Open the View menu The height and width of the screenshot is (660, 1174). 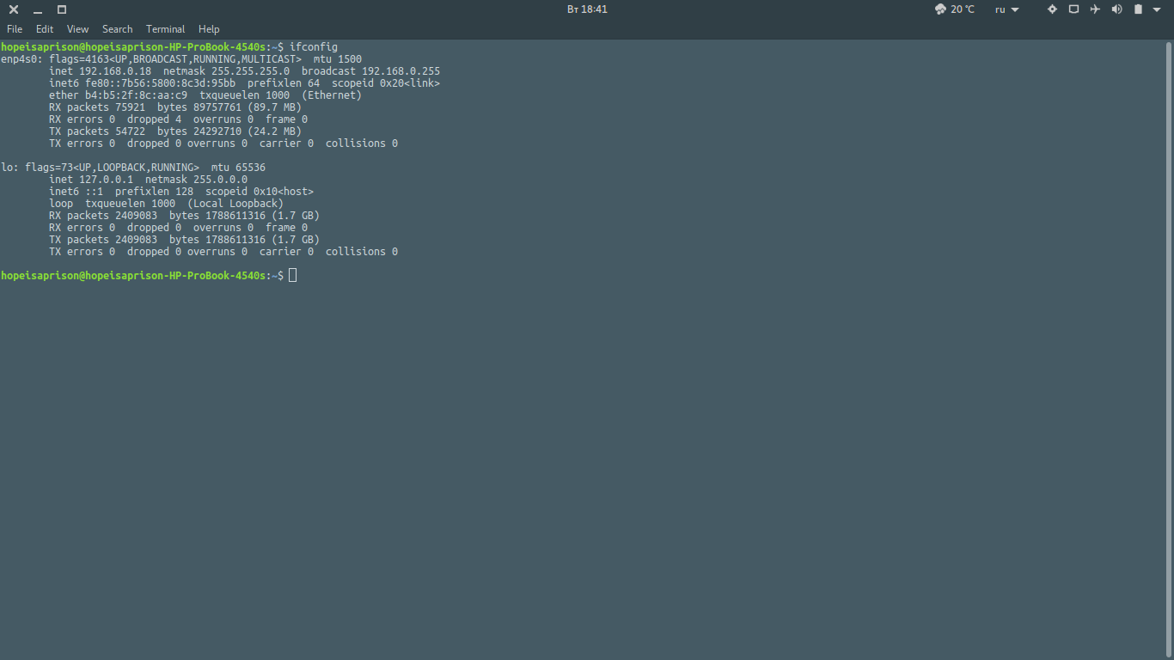point(77,29)
